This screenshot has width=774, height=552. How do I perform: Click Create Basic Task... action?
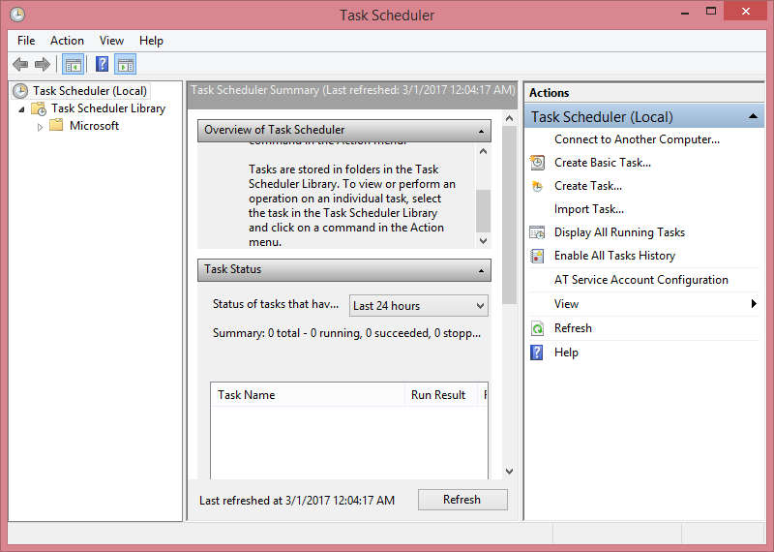pos(602,162)
